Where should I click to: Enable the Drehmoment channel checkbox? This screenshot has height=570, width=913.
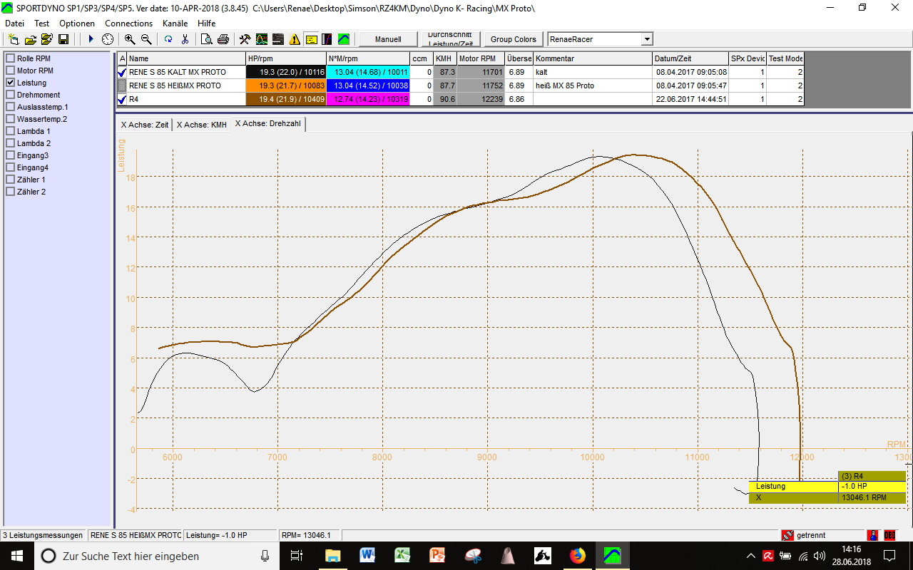(10, 95)
